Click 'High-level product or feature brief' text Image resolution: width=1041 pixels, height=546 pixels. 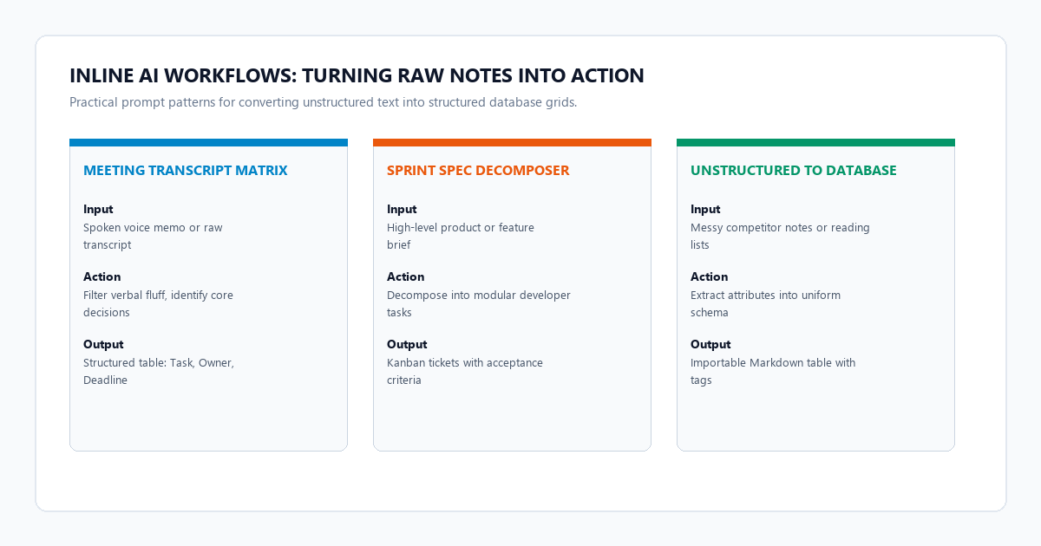[461, 236]
